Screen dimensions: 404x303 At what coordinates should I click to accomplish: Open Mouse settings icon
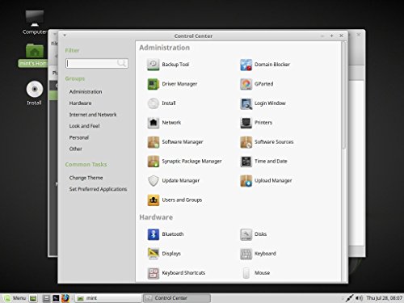coord(246,273)
